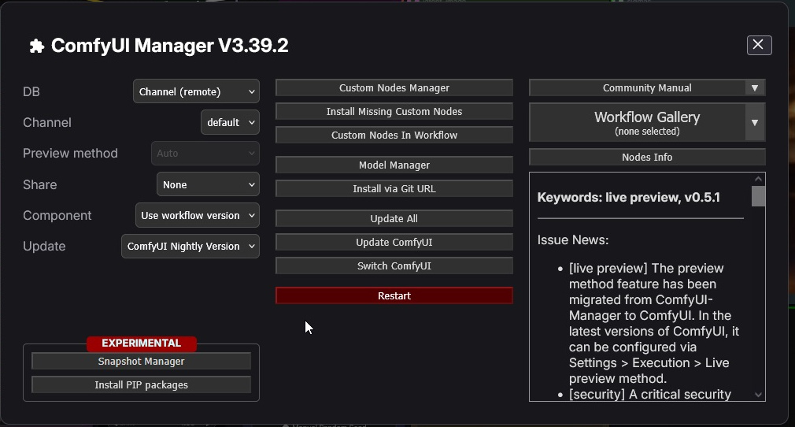
Task: Close the ComfyUI Manager dialog
Action: point(759,45)
